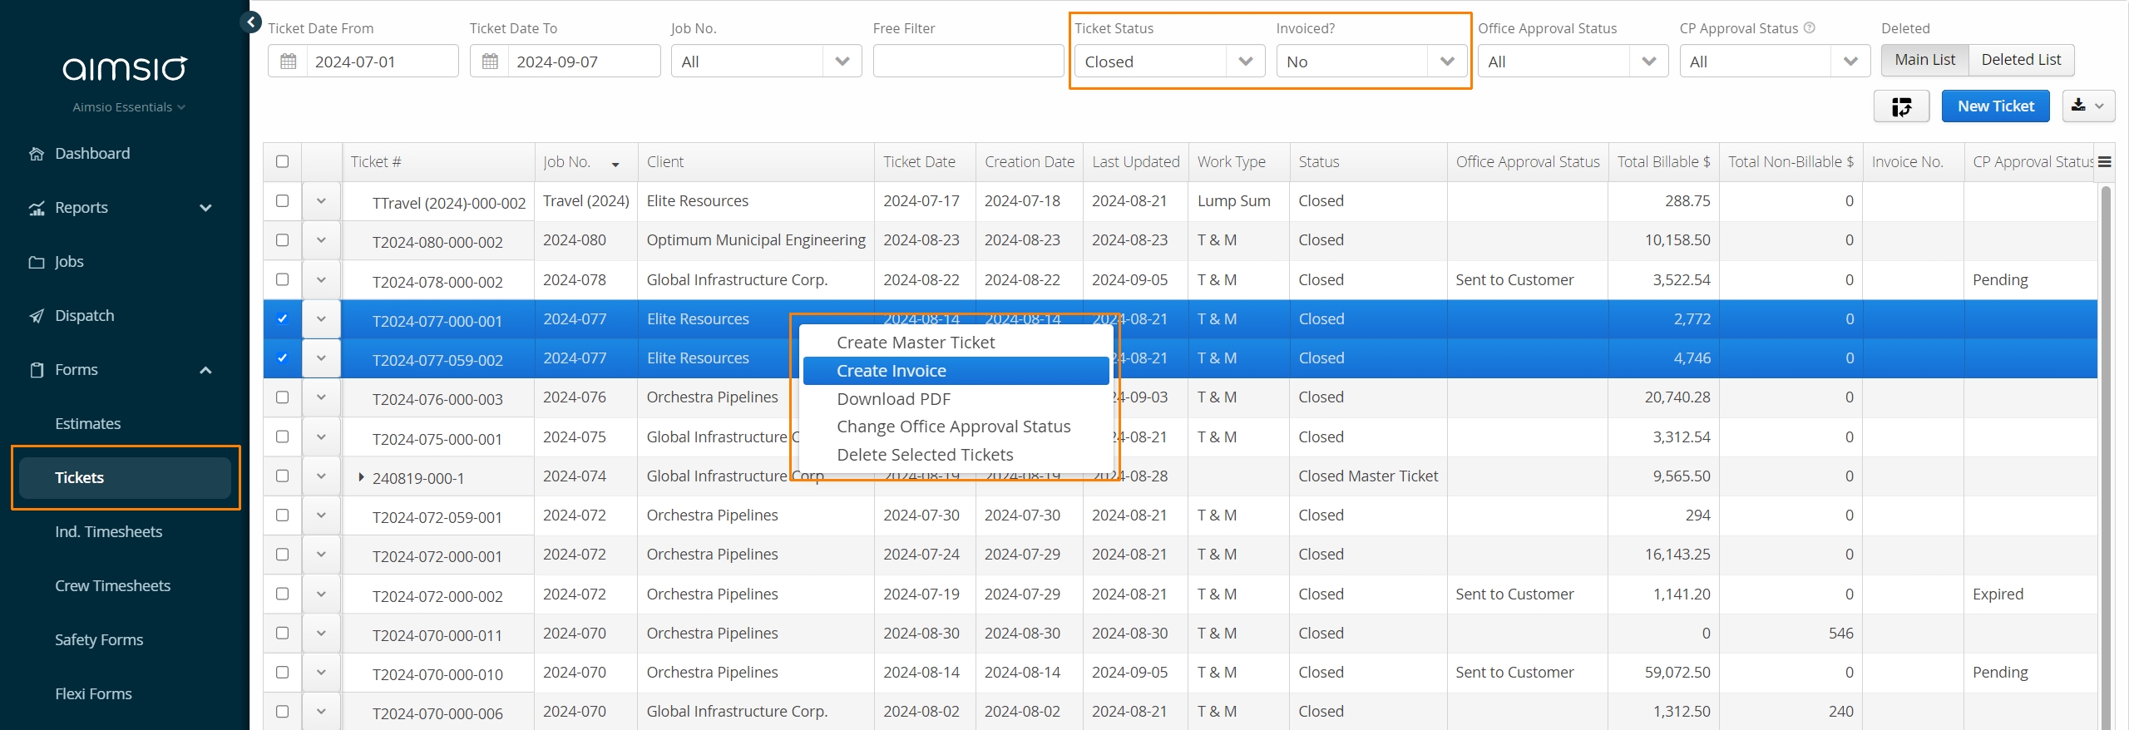Uncheck the T2024-077-059-002 row checkbox
Image resolution: width=2129 pixels, height=730 pixels.
283,358
